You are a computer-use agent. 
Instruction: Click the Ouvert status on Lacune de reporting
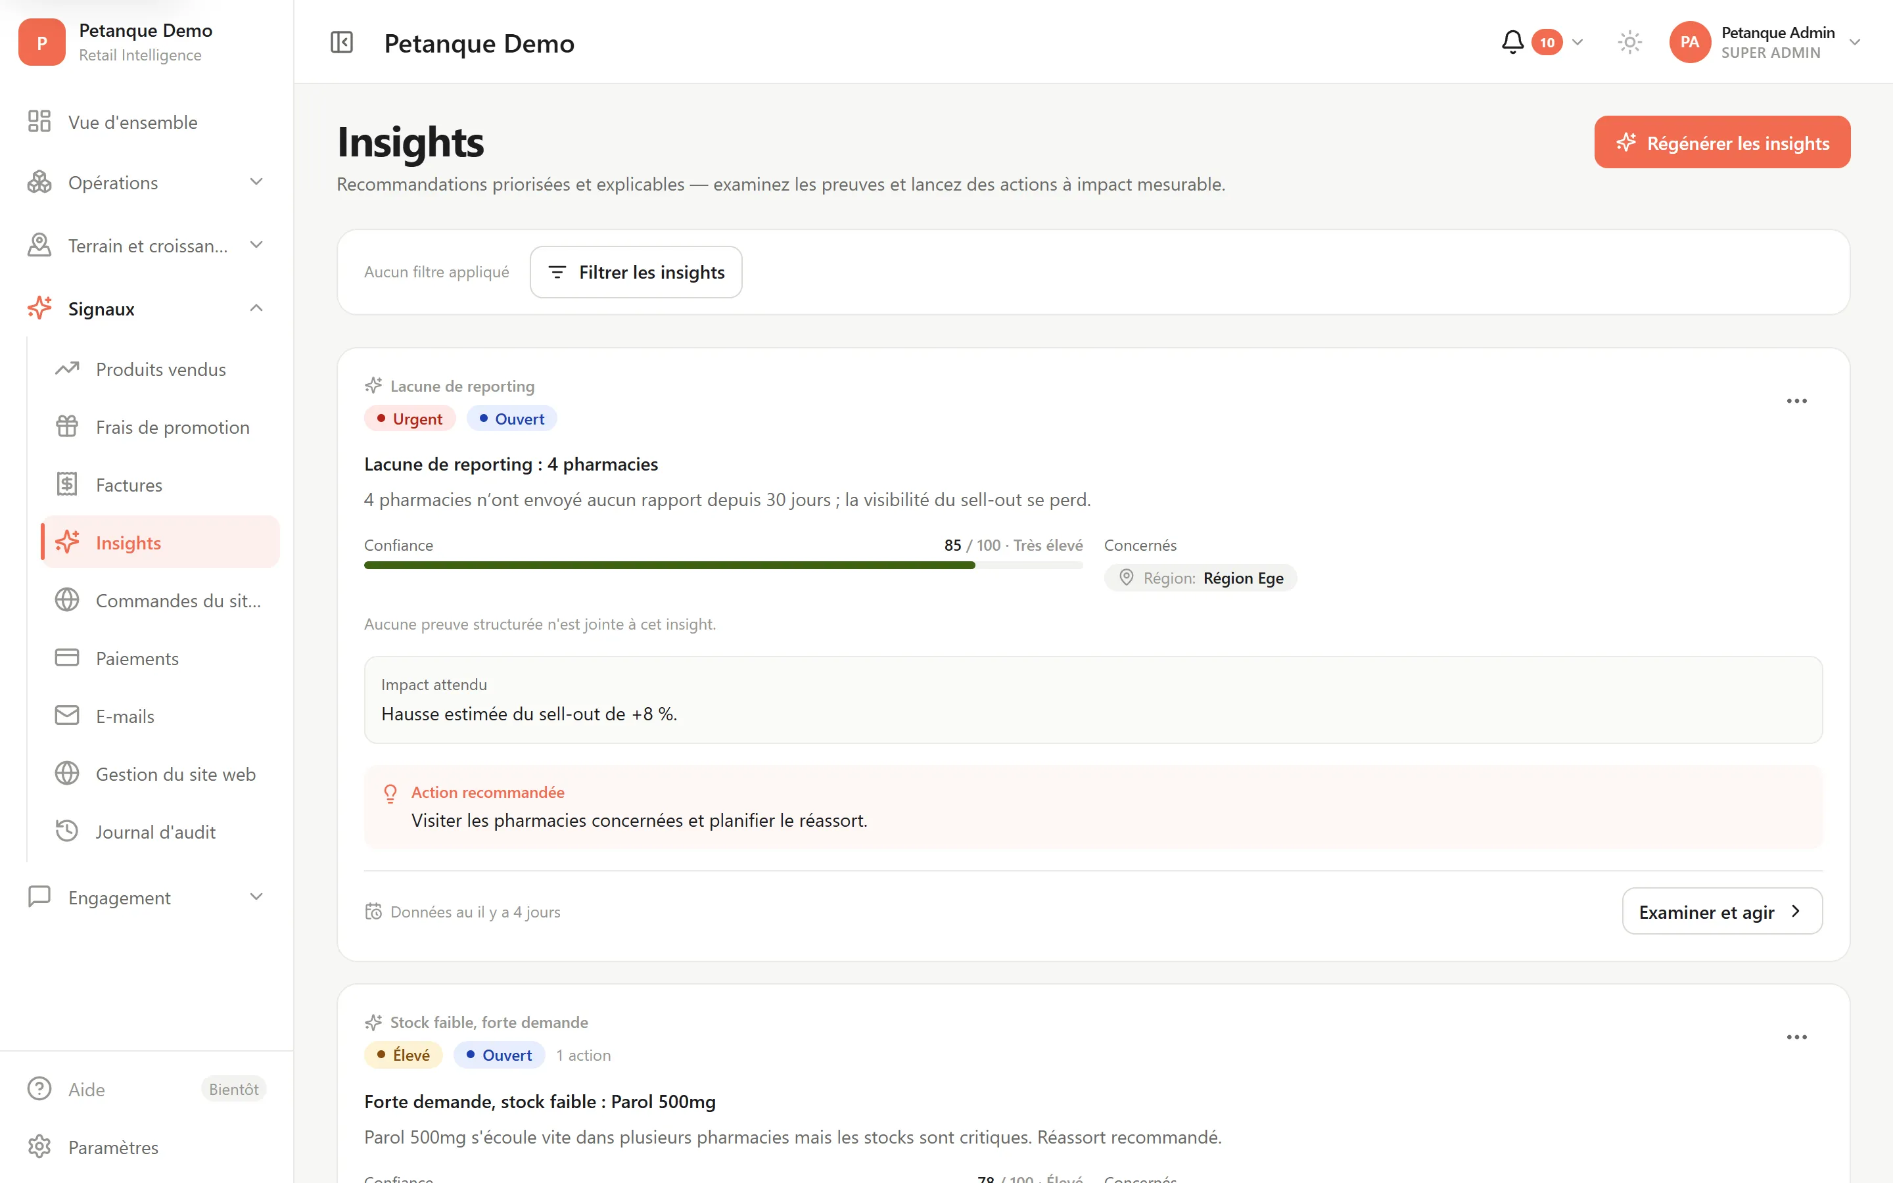point(511,419)
